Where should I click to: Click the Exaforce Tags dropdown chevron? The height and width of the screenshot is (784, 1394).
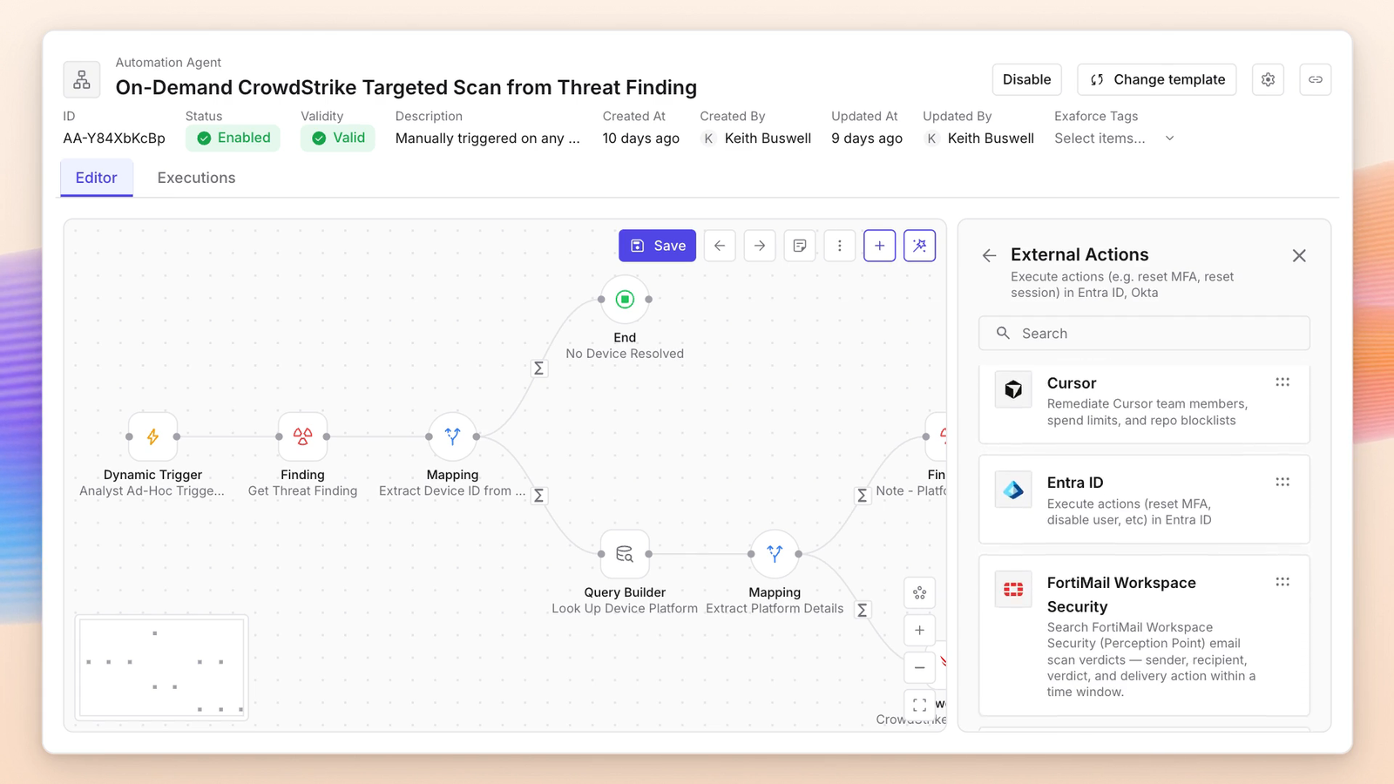point(1169,139)
